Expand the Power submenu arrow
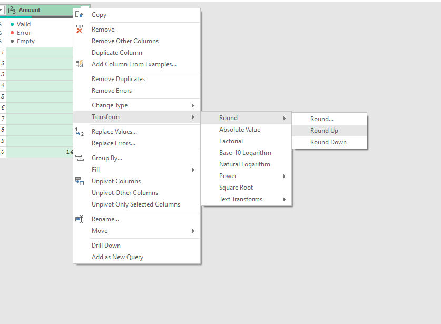The image size is (441, 324). pyautogui.click(x=285, y=176)
